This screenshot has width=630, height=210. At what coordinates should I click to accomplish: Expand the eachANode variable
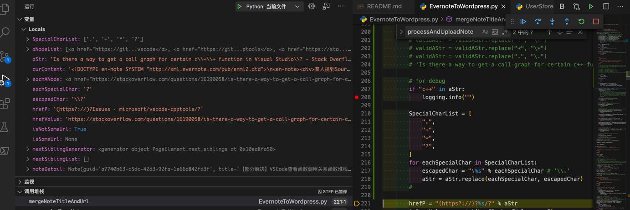[28, 79]
